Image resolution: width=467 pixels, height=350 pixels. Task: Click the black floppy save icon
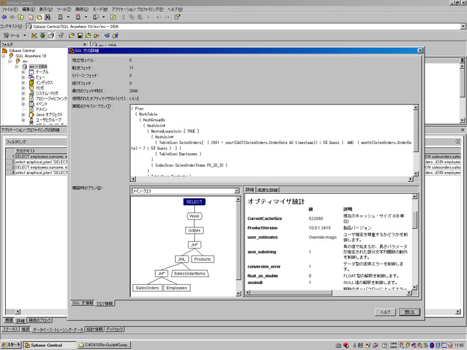(x=80, y=36)
